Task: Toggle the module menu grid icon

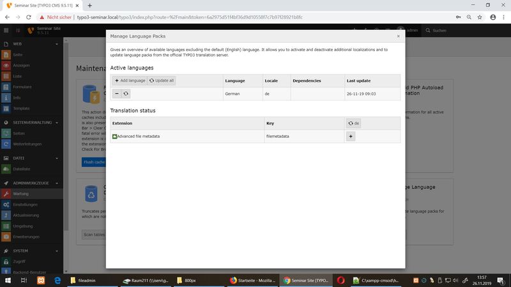Action: (x=6, y=30)
